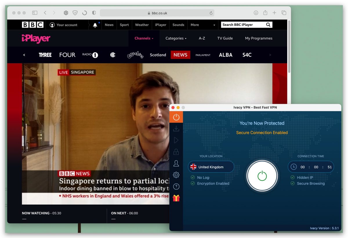Image resolution: width=348 pixels, height=238 pixels.
Task: Go back in Safari
Action: point(45,13)
